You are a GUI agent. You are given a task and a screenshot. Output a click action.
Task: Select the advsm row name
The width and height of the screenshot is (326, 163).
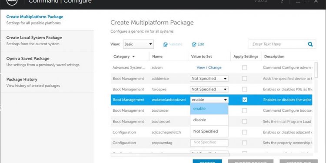pos(156,67)
